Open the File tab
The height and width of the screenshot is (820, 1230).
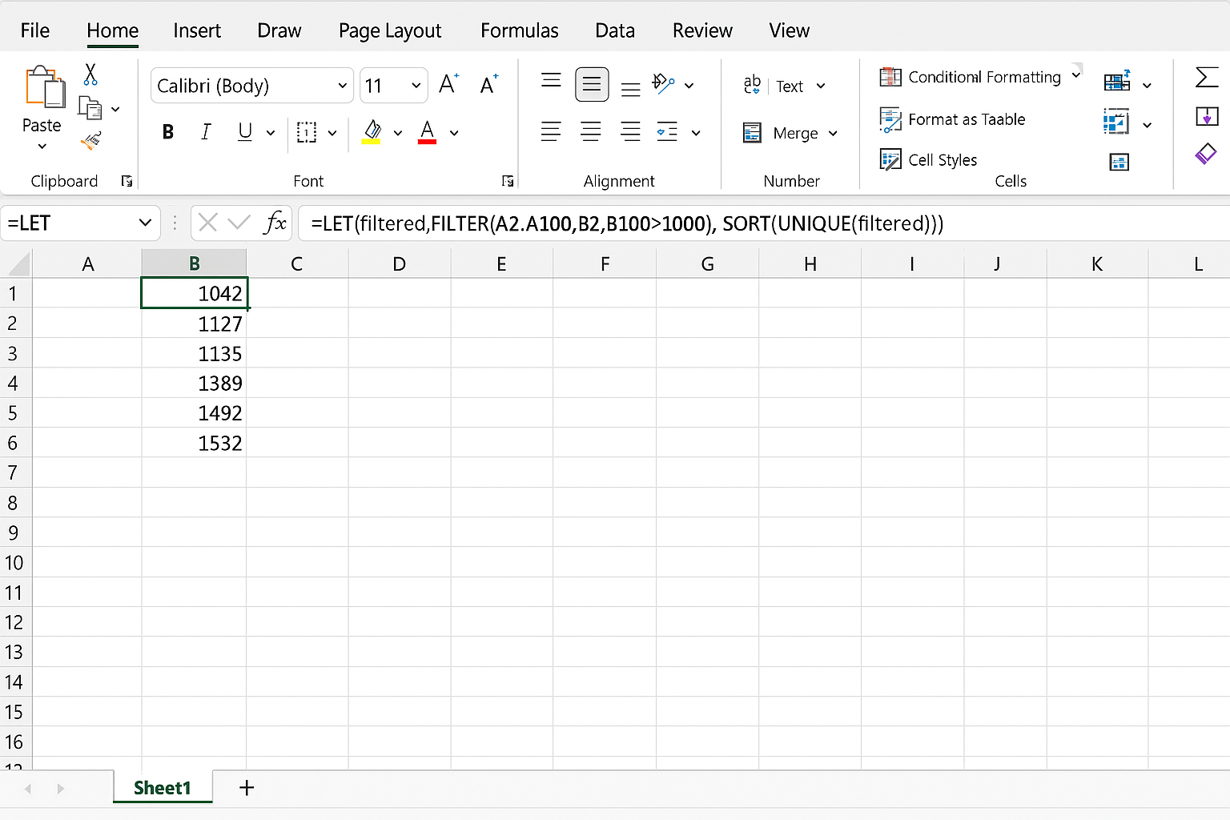pyautogui.click(x=35, y=30)
